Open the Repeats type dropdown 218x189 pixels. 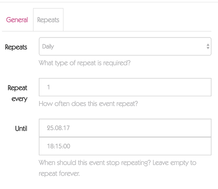coord(125,47)
